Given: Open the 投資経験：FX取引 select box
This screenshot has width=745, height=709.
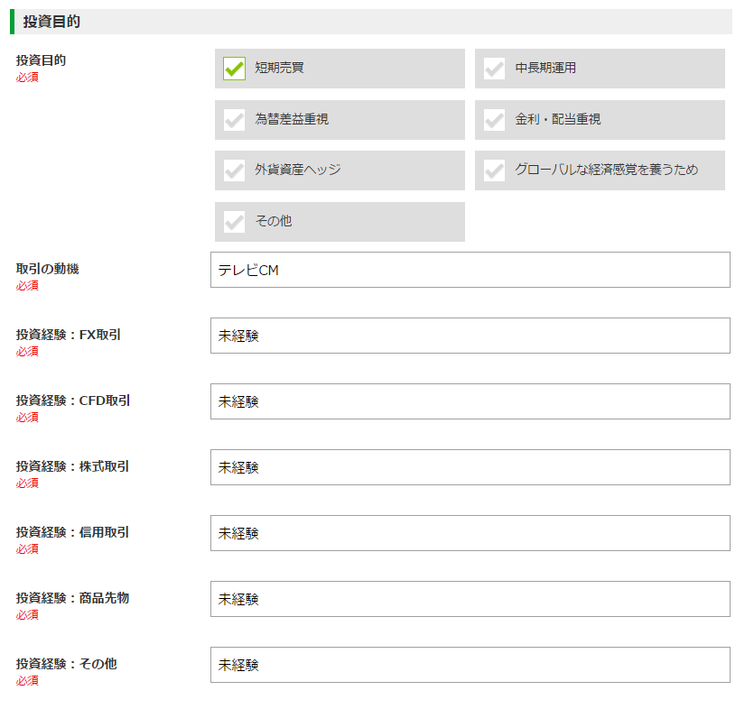Looking at the screenshot, I should [x=470, y=336].
